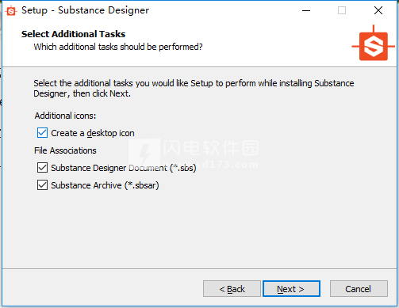Toggle the Substance Designer Document (*.sbs) checkbox
The image size is (399, 308).
42,168
